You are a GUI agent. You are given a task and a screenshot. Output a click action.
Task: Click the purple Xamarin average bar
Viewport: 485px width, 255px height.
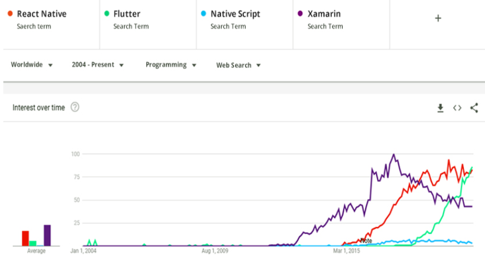47,235
